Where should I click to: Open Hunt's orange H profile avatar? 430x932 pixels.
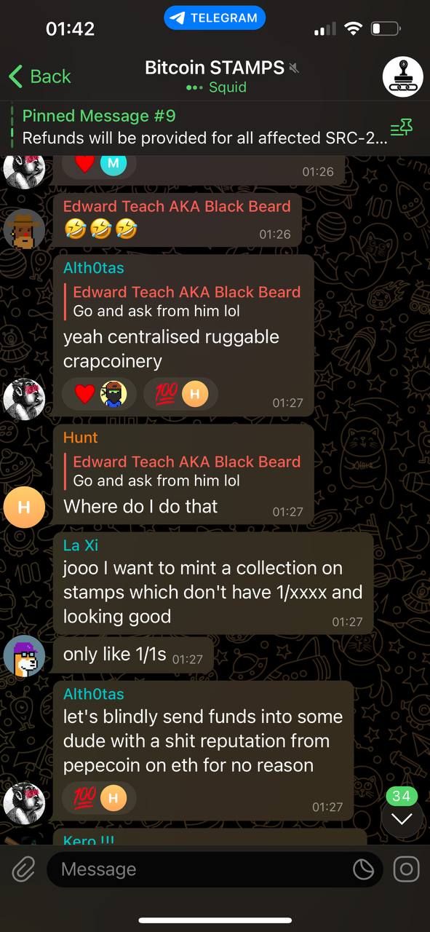(x=24, y=507)
